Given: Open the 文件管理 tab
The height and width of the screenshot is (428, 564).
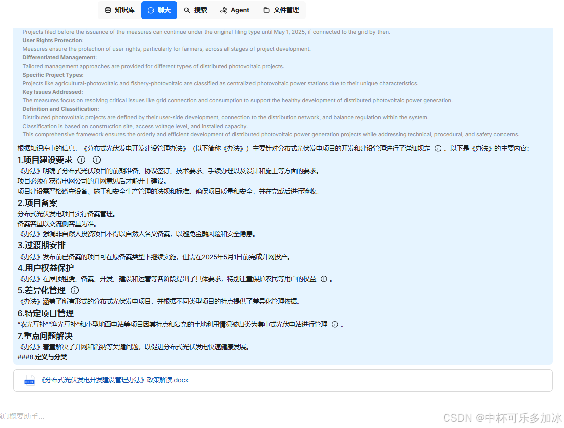Looking at the screenshot, I should point(281,10).
